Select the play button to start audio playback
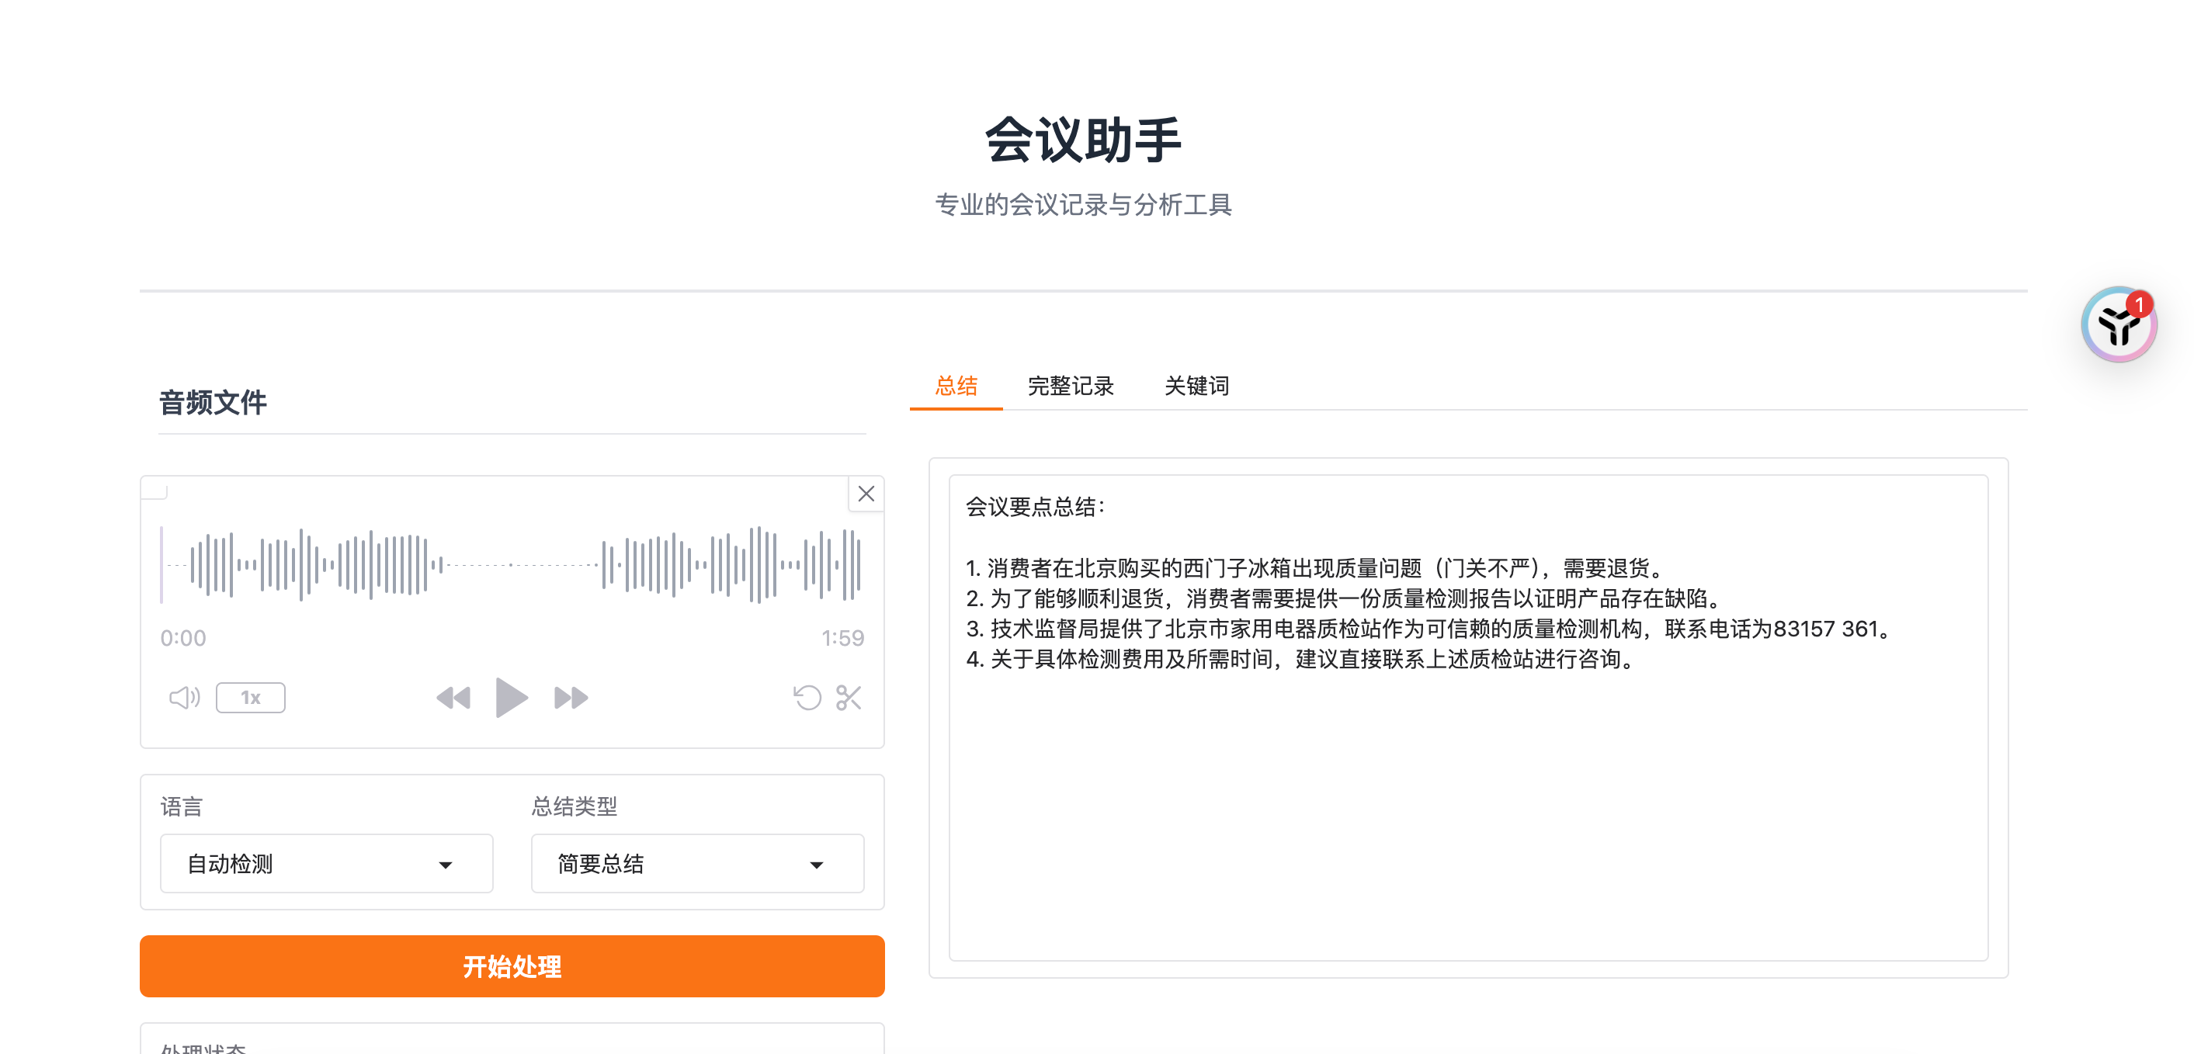 (512, 697)
